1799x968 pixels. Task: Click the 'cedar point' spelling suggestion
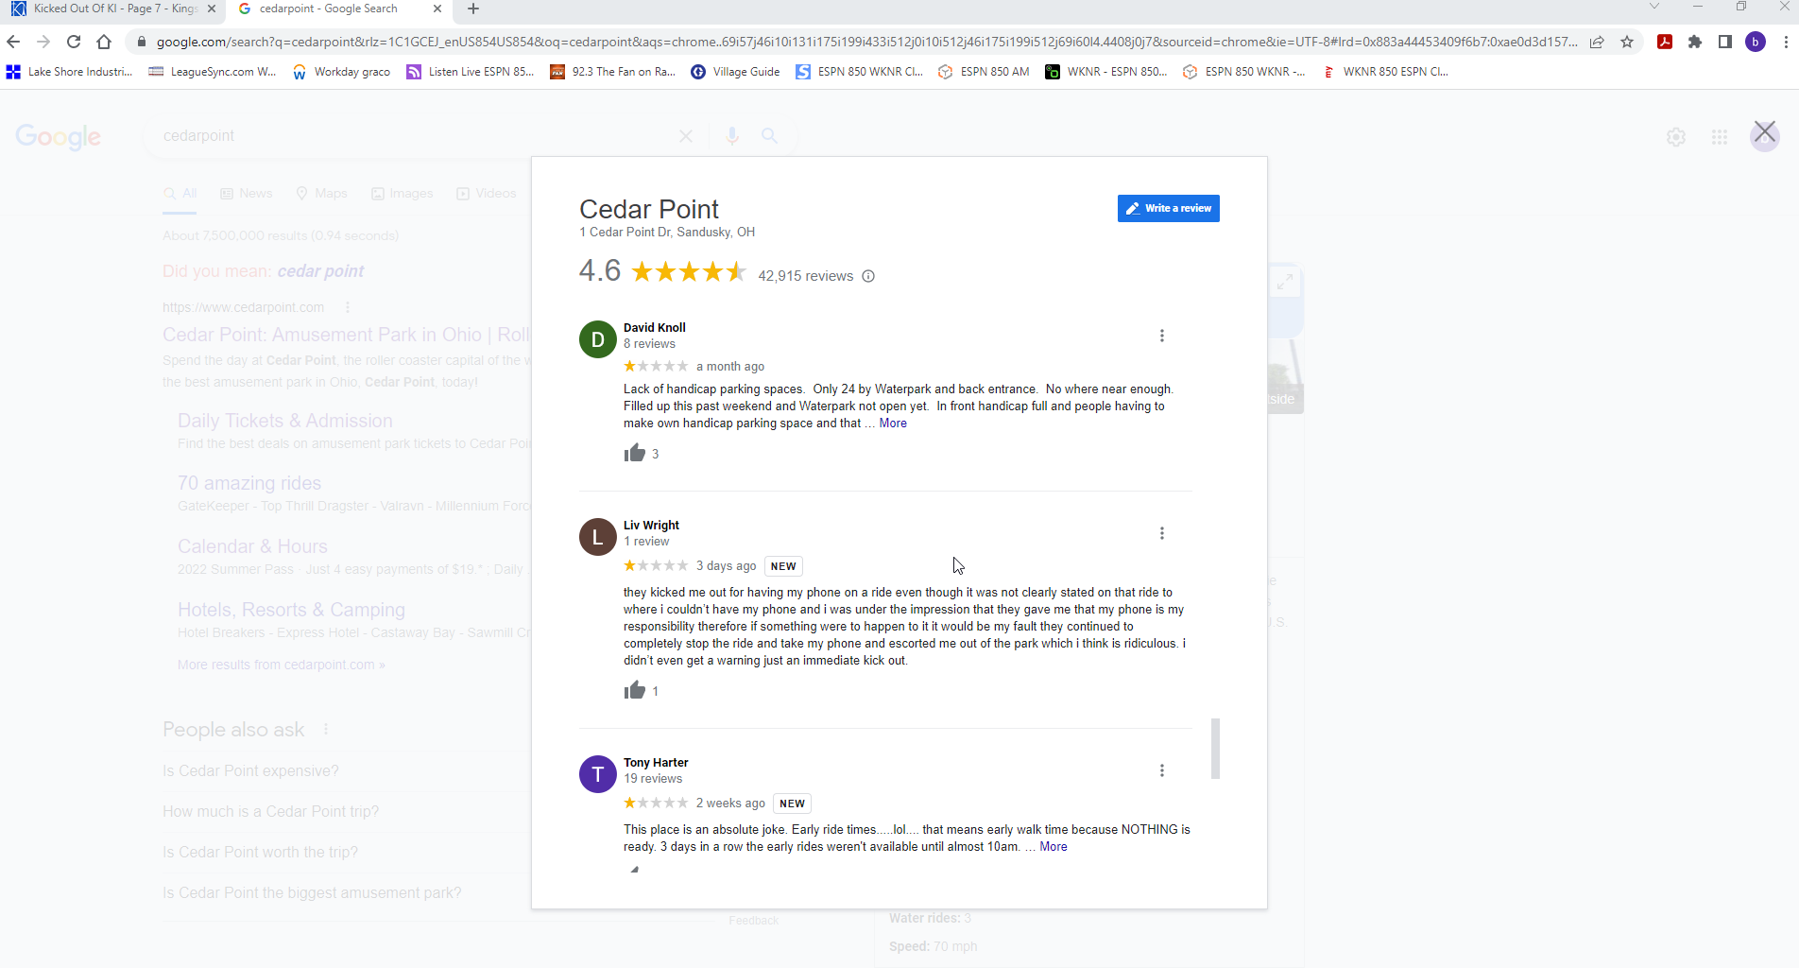coord(320,271)
